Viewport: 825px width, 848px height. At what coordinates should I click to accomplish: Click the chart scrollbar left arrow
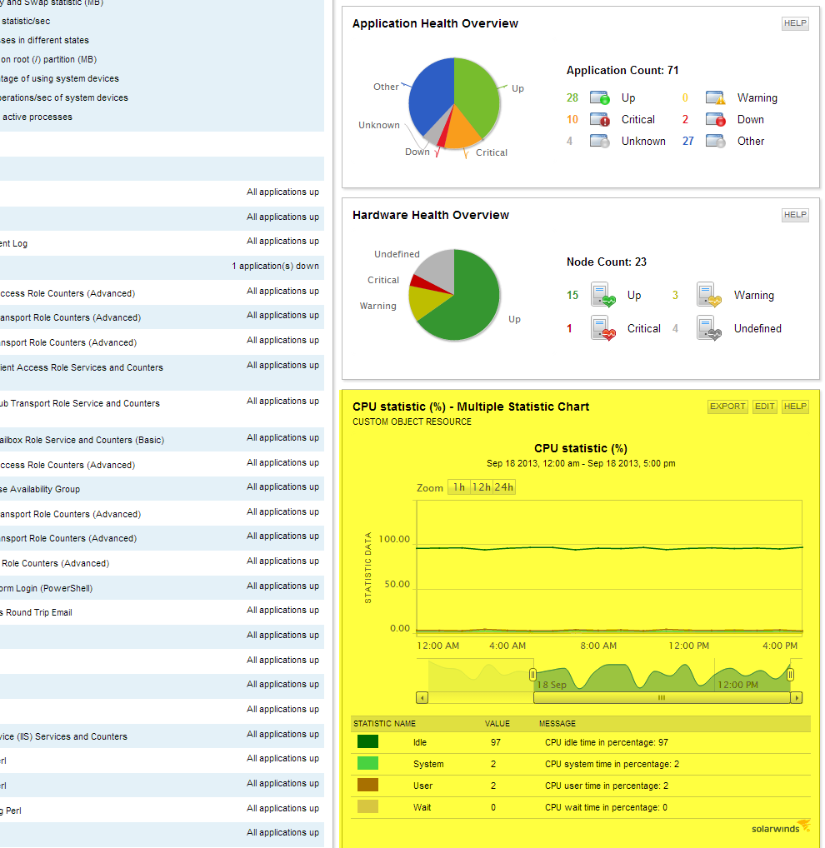pyautogui.click(x=422, y=698)
